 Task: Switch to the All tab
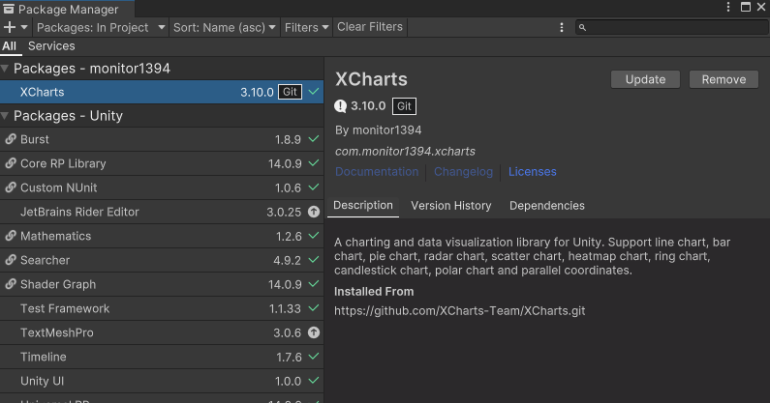click(10, 46)
